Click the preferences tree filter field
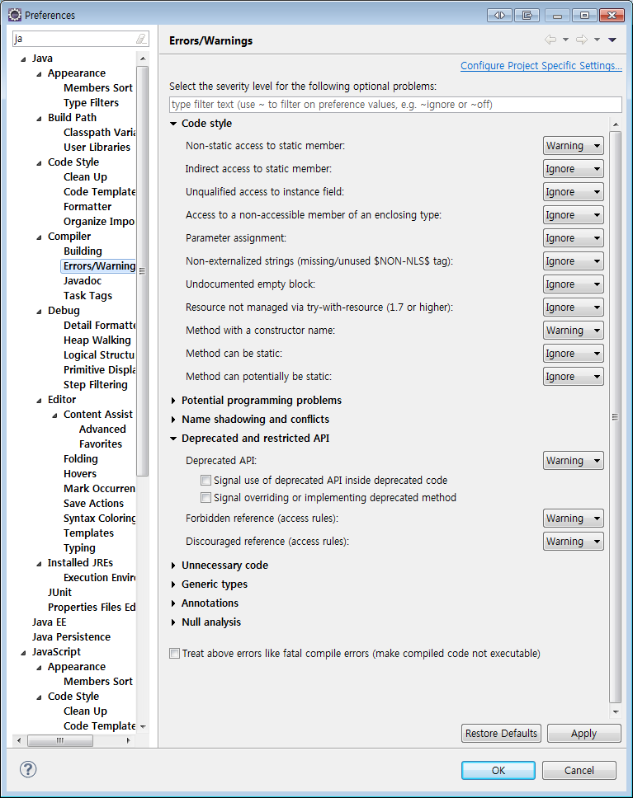Screen dimensions: 633x798 [x=81, y=39]
